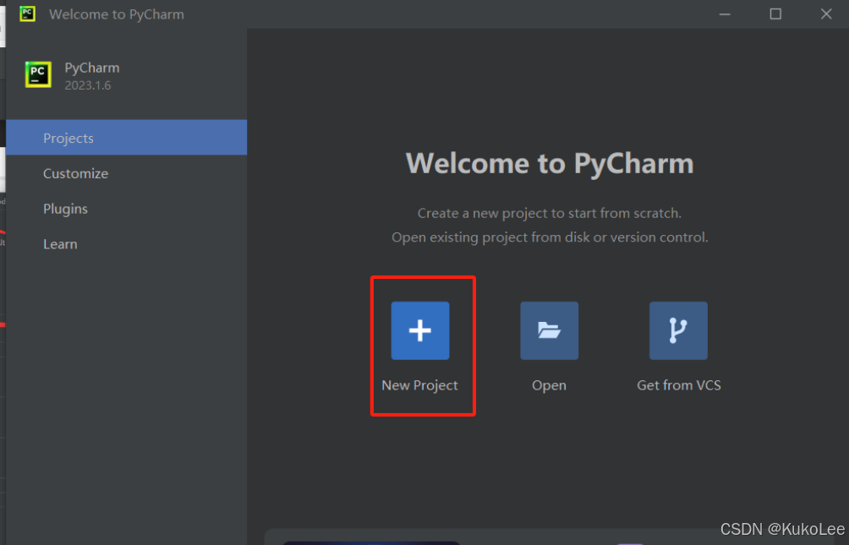Click the PyCharm logo in the sidebar
Viewport: 849px width, 545px height.
[38, 74]
